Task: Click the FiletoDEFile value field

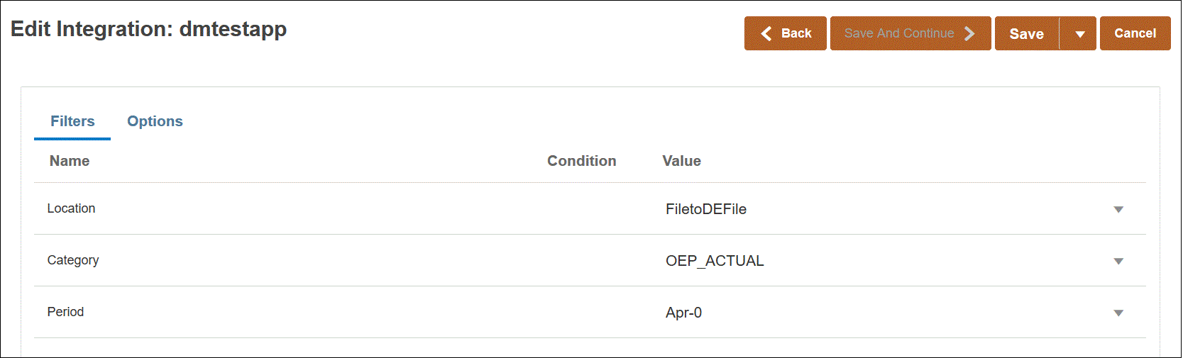Action: click(x=706, y=209)
